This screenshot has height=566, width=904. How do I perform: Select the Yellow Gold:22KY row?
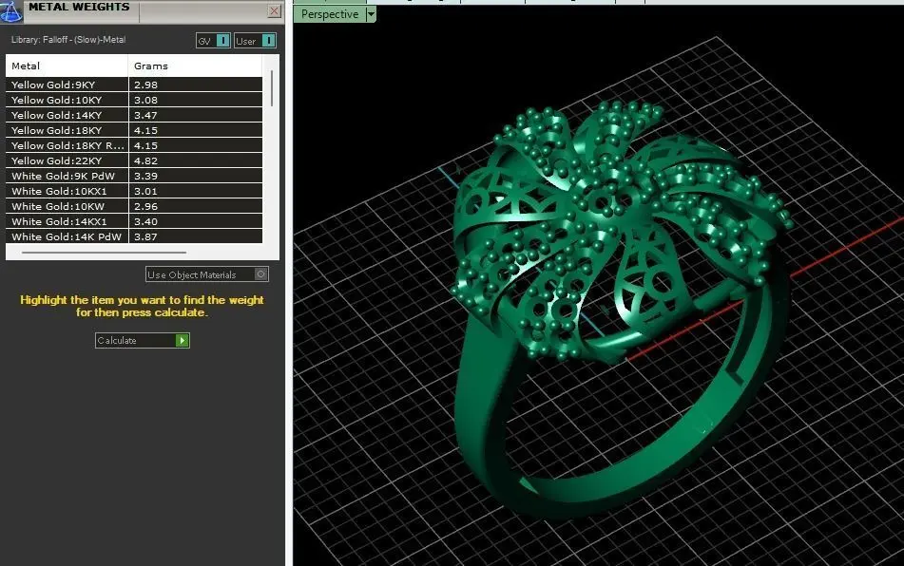(x=134, y=160)
